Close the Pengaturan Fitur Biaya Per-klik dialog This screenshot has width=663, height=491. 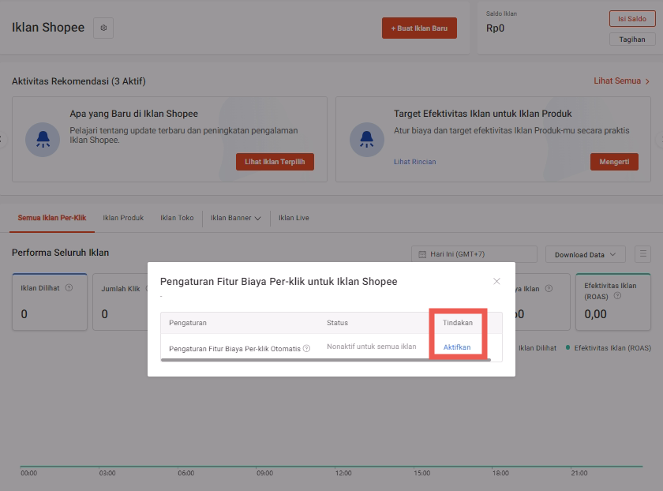pos(496,281)
